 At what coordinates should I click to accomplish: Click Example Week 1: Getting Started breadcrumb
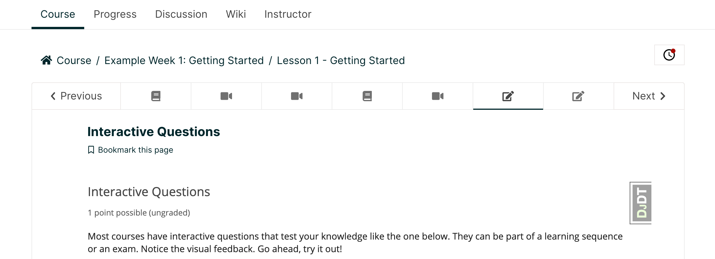click(x=184, y=61)
